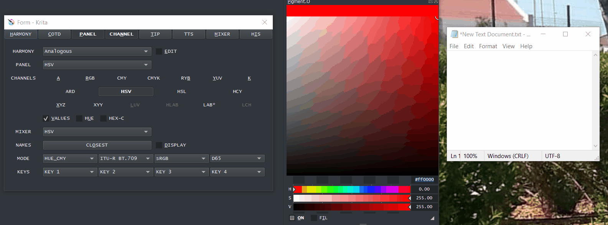Open the HUE_CMY mode dropdown
608x225 pixels.
pos(70,158)
